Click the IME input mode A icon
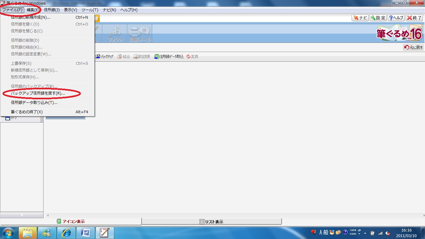 [321, 232]
